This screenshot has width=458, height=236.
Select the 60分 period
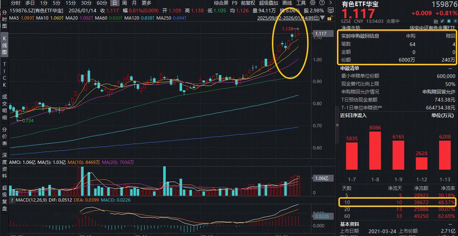point(102,3)
